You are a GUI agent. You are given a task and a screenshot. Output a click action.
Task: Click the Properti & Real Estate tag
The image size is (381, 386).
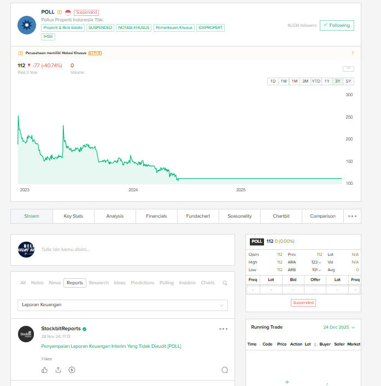[63, 27]
